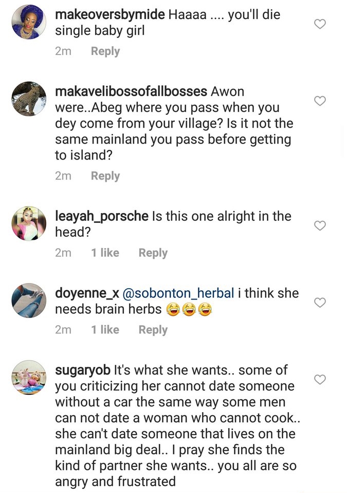The image size is (347, 493).
Task: Like sugaryob's comment using heart icon
Action: point(320,380)
